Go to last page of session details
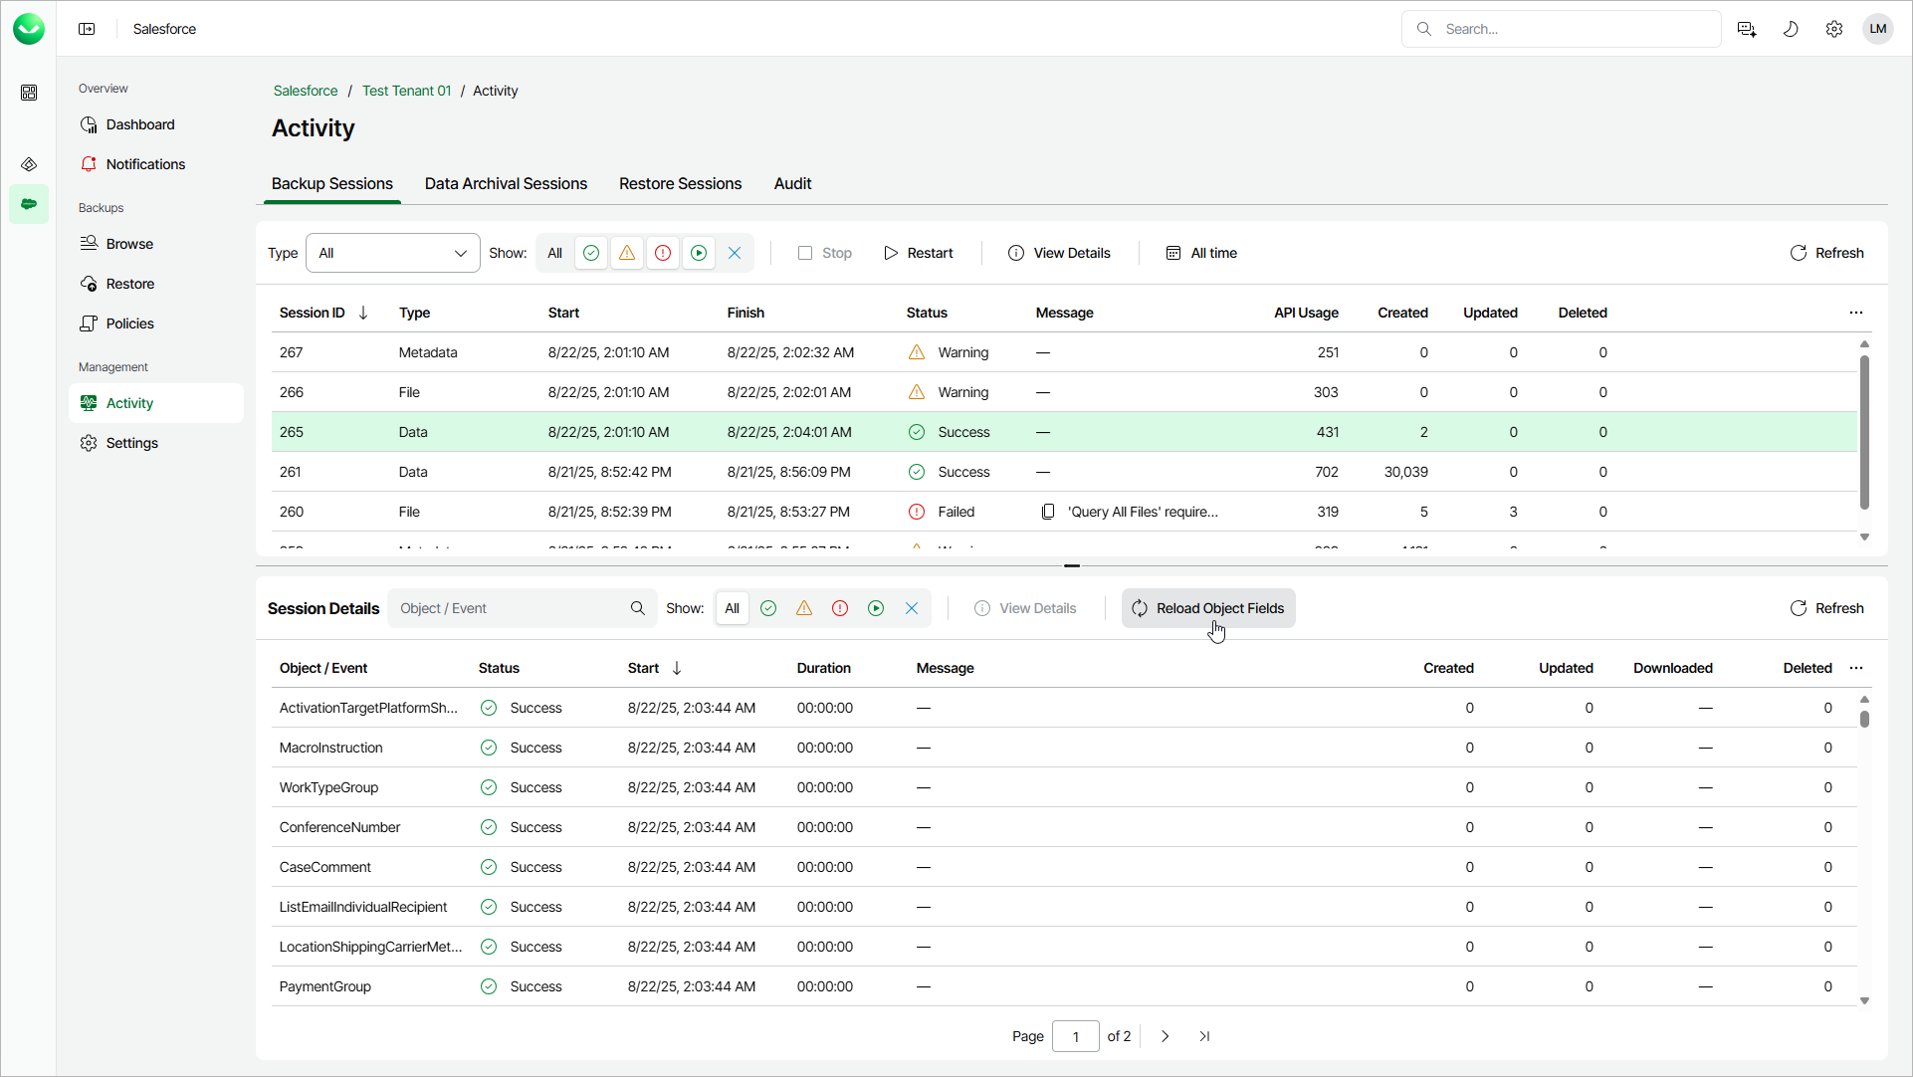Image resolution: width=1913 pixels, height=1077 pixels. 1204,1036
